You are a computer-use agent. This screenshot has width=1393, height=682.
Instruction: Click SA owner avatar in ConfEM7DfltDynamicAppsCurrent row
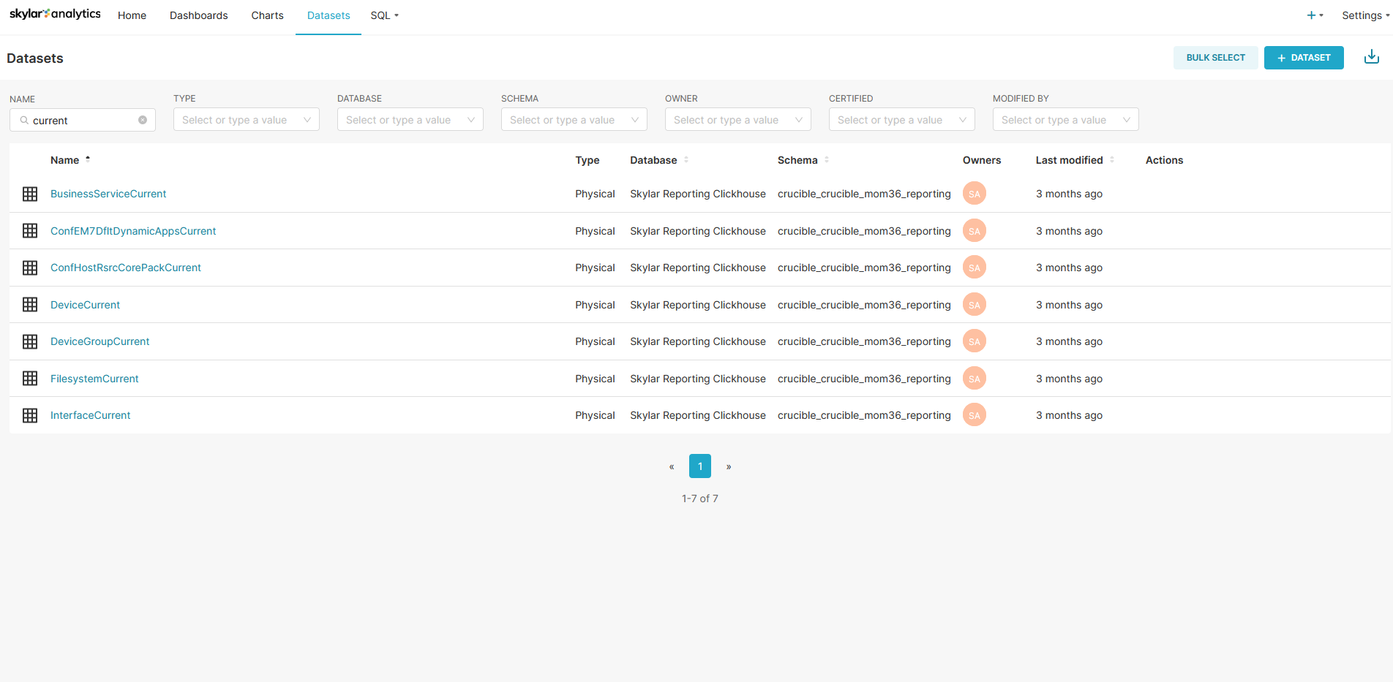click(975, 231)
